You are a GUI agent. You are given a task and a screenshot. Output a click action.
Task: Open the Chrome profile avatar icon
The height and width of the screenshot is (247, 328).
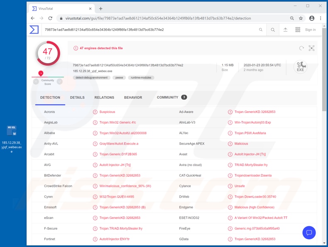(x=311, y=18)
